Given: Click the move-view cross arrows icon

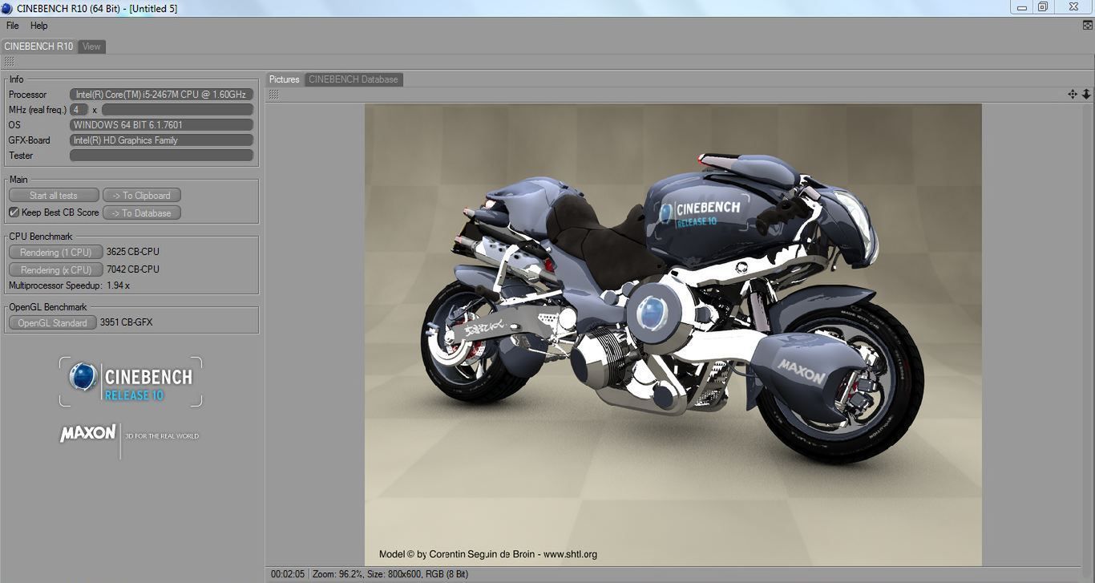Looking at the screenshot, I should click(1073, 95).
